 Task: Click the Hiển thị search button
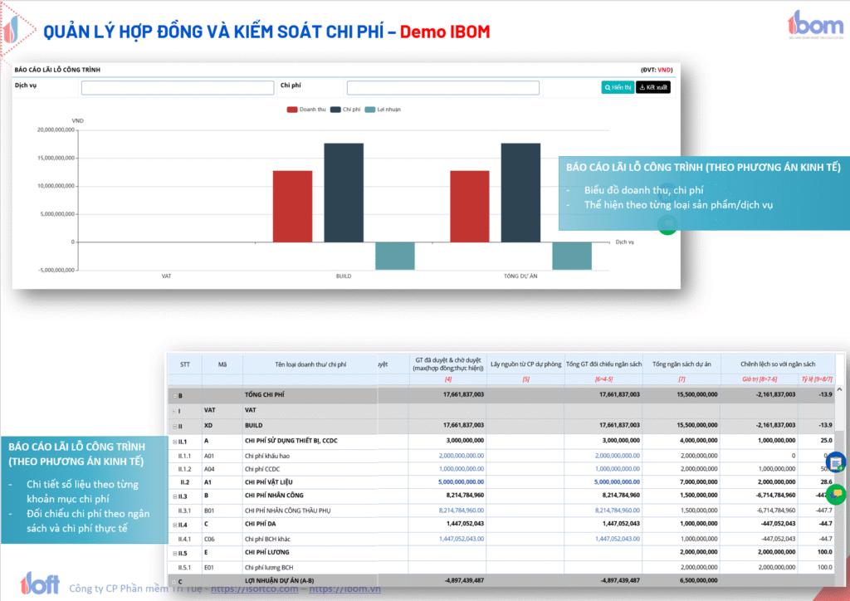[x=617, y=87]
